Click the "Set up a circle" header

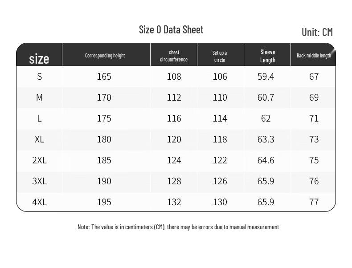[220, 56]
